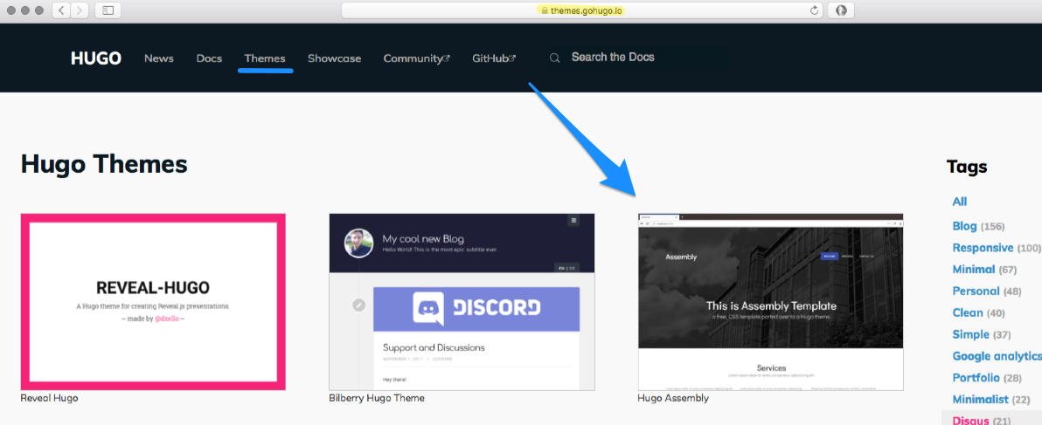Image resolution: width=1042 pixels, height=425 pixels.
Task: Filter themes by Personal tag
Action: coord(976,291)
